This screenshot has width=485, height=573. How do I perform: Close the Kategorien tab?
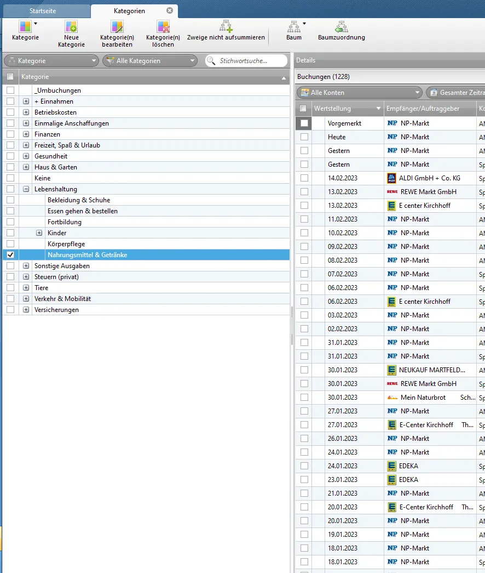(x=170, y=10)
